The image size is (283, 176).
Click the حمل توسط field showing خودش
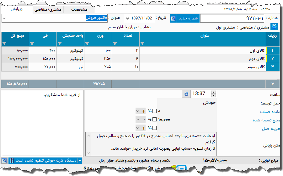pyautogui.click(x=187, y=103)
